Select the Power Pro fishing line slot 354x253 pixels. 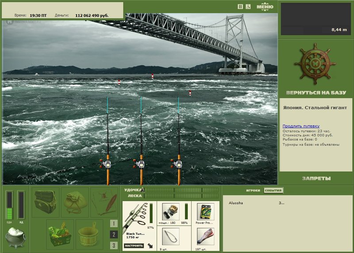tap(205, 212)
